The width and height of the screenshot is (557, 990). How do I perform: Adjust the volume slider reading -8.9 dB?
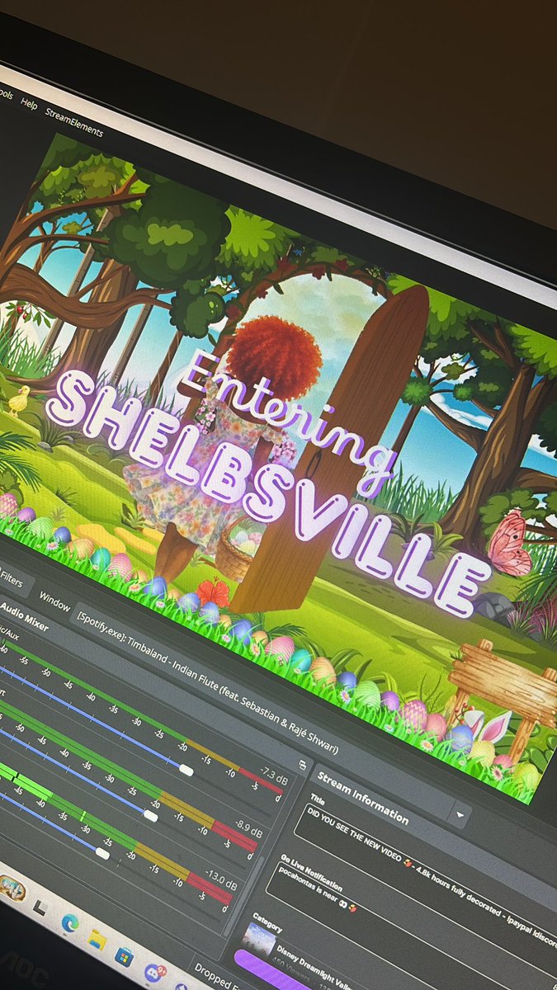pyautogui.click(x=150, y=815)
